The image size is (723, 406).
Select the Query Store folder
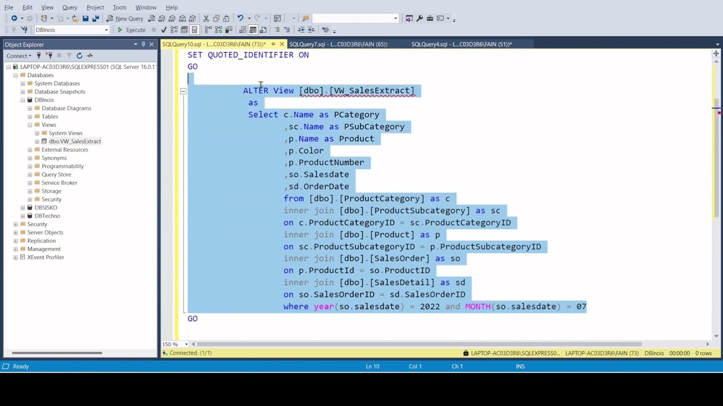click(56, 174)
